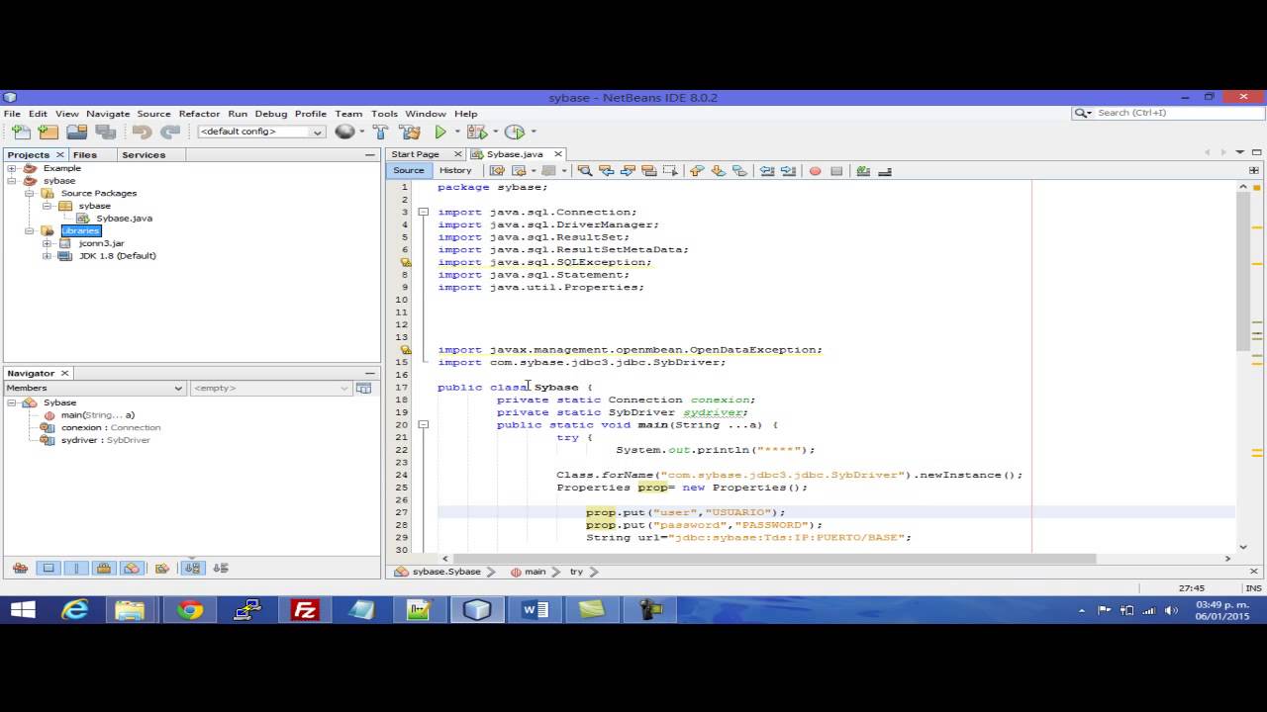This screenshot has height=712, width=1267.
Task: Switch to the Services tab
Action: (x=144, y=154)
